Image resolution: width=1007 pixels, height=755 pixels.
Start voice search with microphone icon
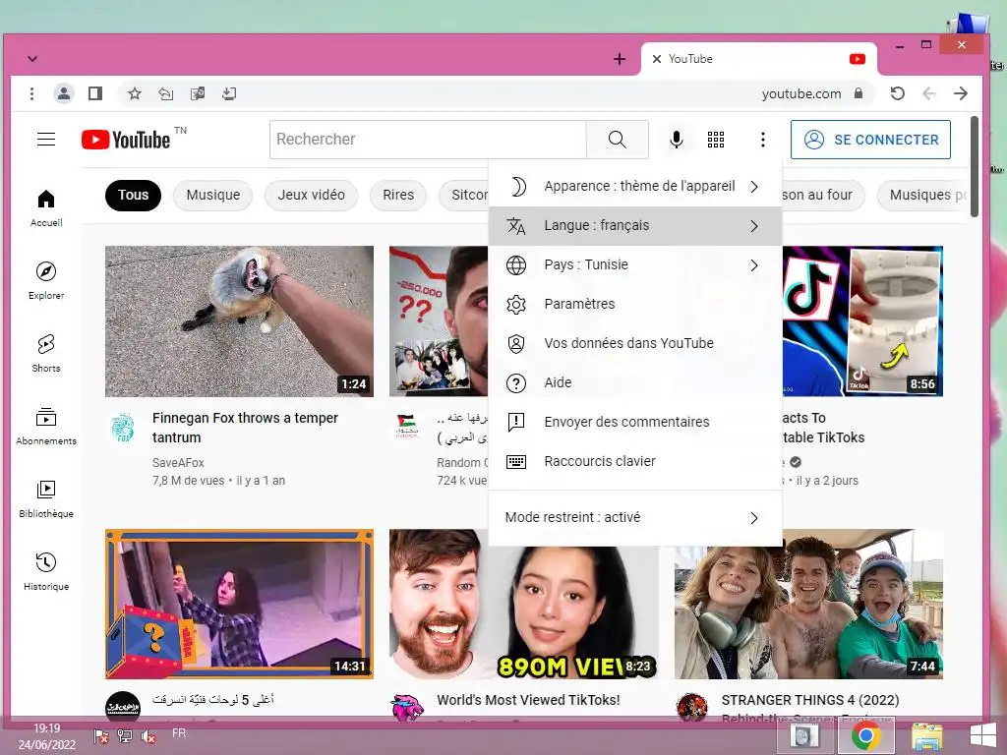(x=677, y=140)
